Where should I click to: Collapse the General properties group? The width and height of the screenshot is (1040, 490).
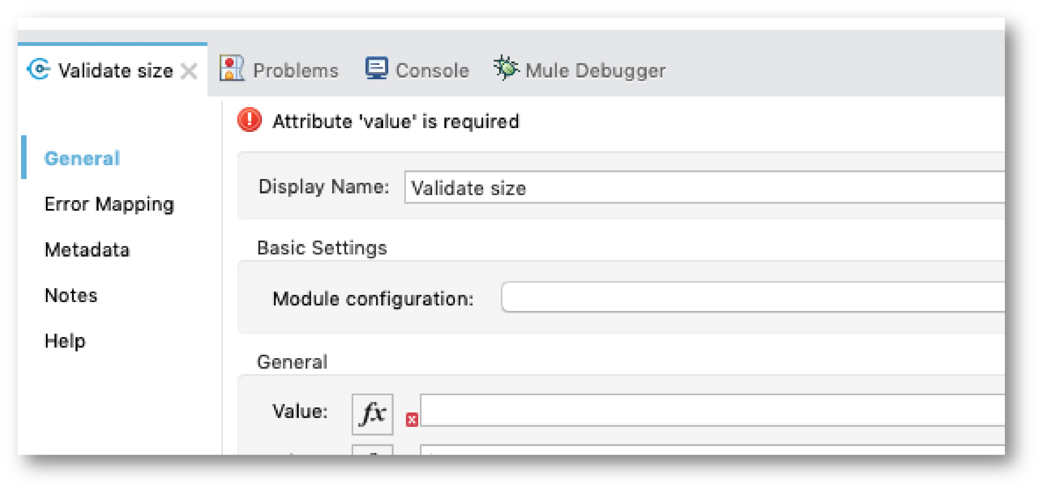pyautogui.click(x=292, y=361)
